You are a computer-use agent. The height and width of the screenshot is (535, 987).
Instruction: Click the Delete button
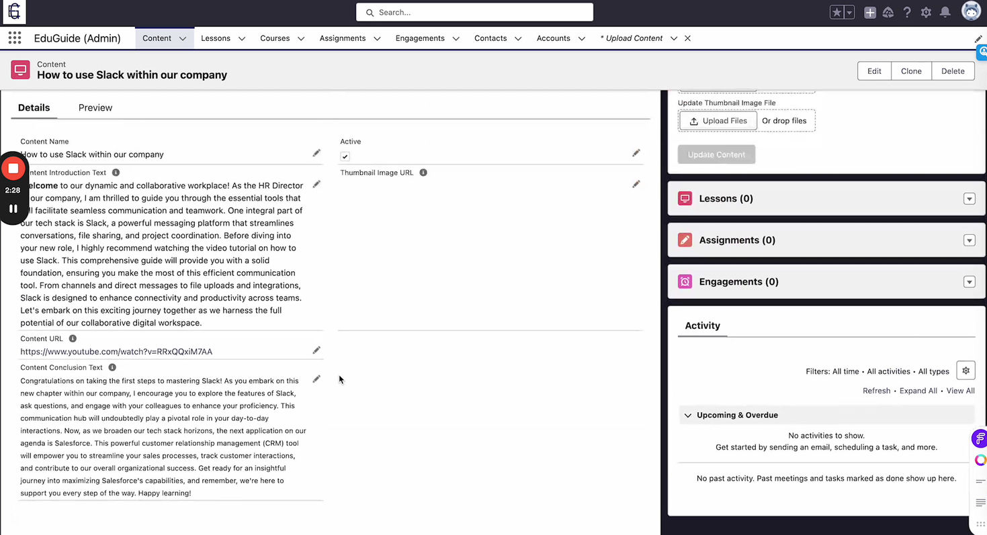953,71
